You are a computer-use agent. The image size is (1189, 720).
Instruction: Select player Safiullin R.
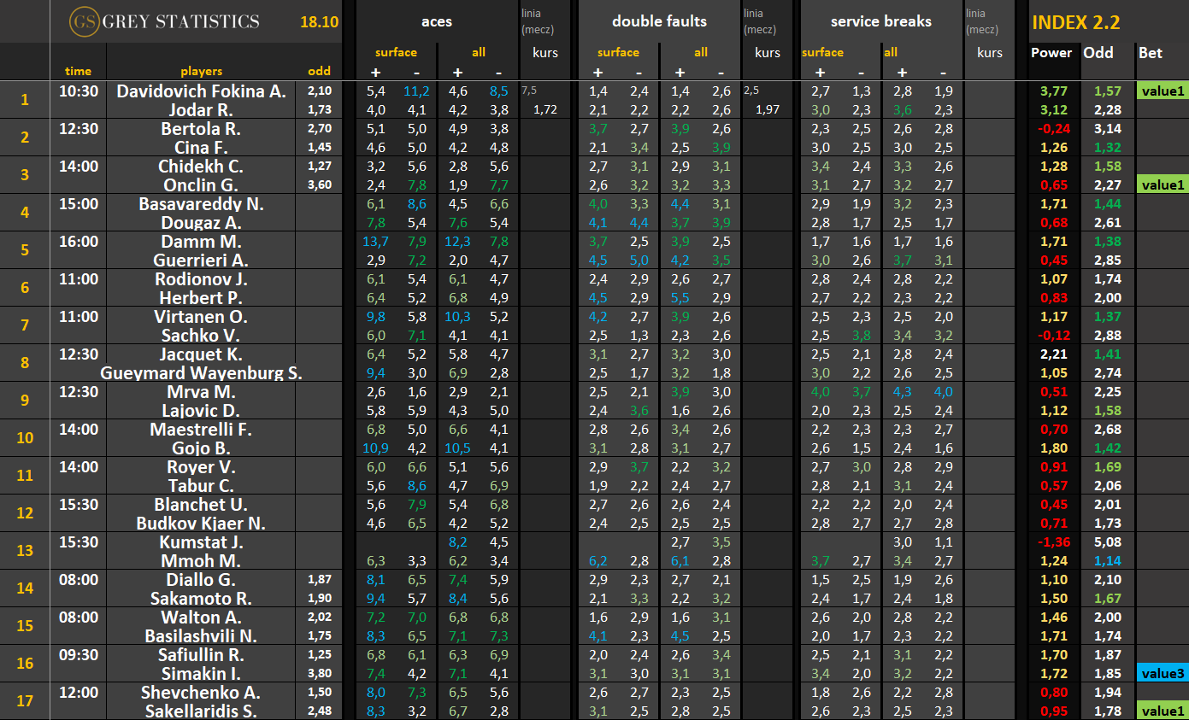click(202, 654)
